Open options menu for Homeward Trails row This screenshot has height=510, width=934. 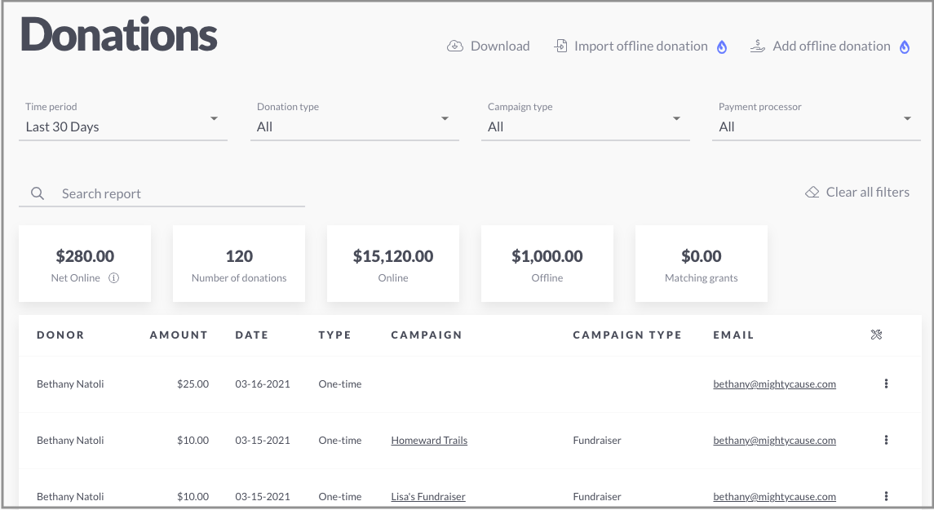pyautogui.click(x=886, y=440)
